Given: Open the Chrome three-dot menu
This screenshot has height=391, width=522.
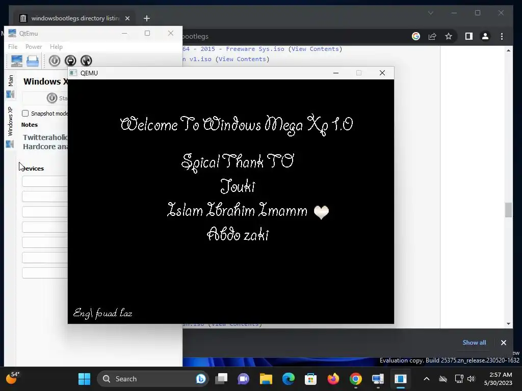Looking at the screenshot, I should tap(502, 36).
